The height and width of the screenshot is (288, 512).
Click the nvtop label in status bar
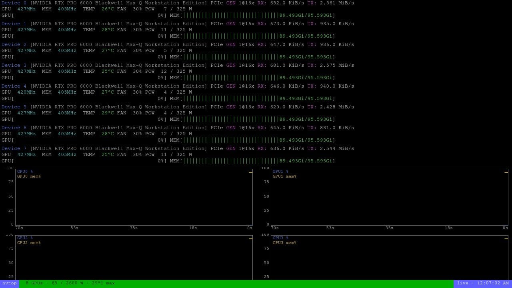[x=9, y=283]
